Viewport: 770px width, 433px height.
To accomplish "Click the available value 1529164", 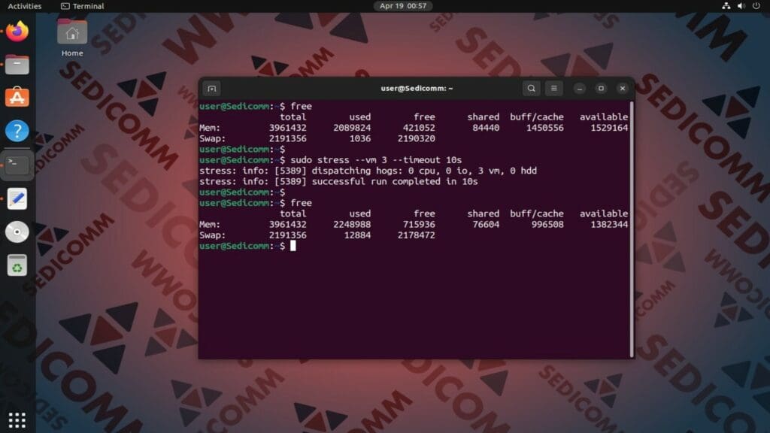I will click(x=609, y=128).
